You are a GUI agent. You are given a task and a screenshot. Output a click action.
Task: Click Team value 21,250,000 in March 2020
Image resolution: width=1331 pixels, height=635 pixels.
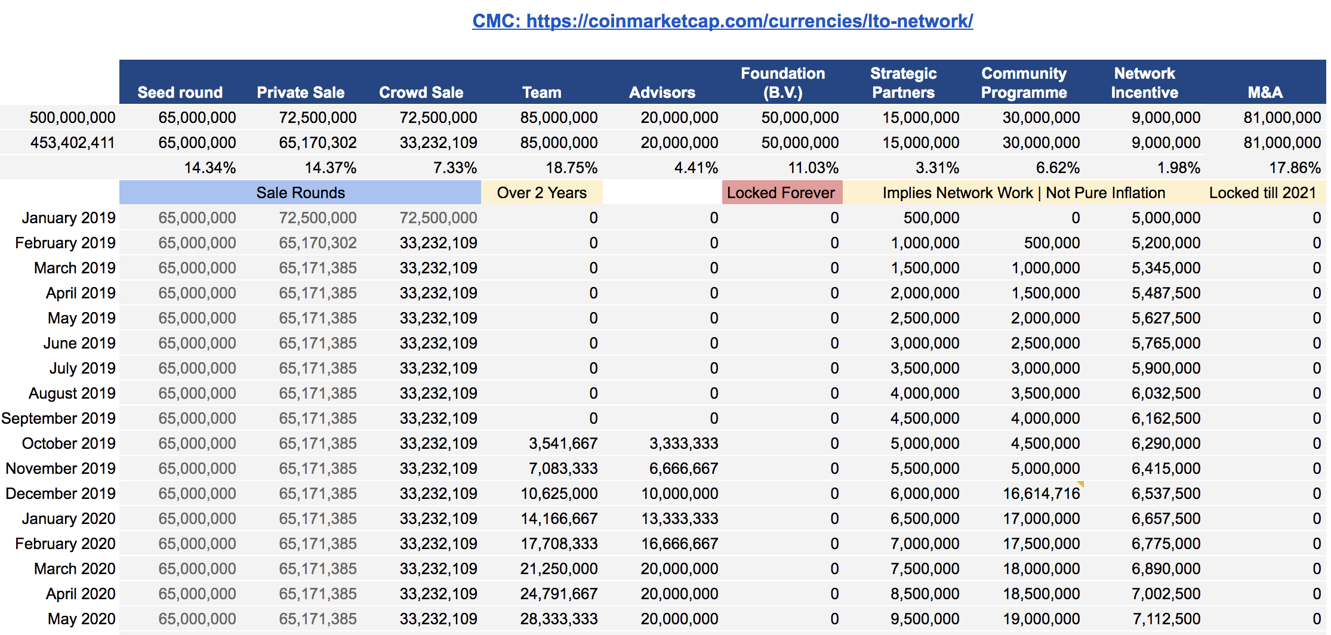pyautogui.click(x=559, y=569)
